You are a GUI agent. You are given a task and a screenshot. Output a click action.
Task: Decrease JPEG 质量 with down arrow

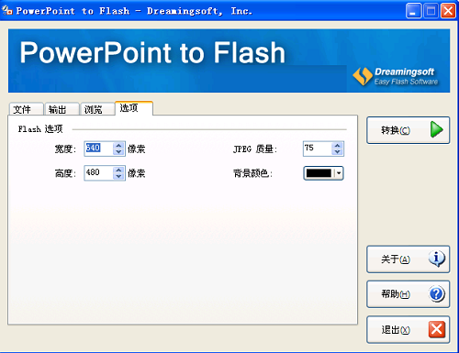tap(337, 152)
